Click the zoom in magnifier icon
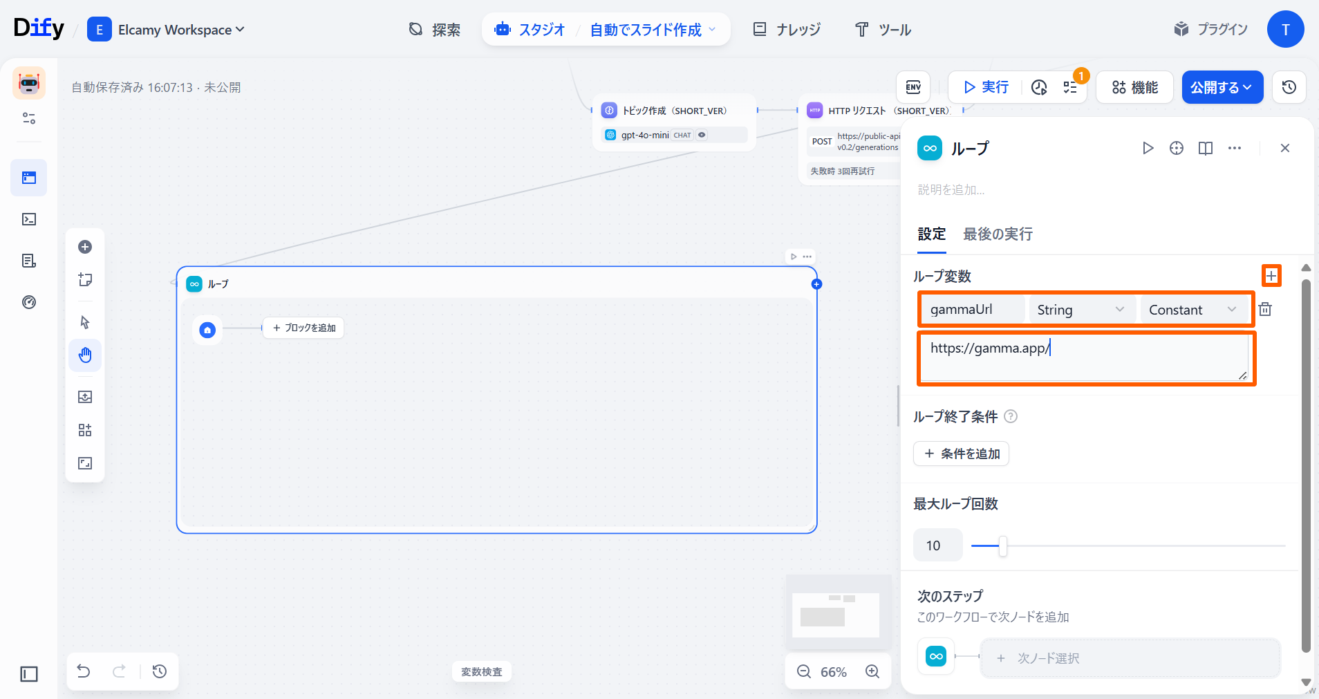This screenshot has width=1319, height=699. pyautogui.click(x=872, y=671)
